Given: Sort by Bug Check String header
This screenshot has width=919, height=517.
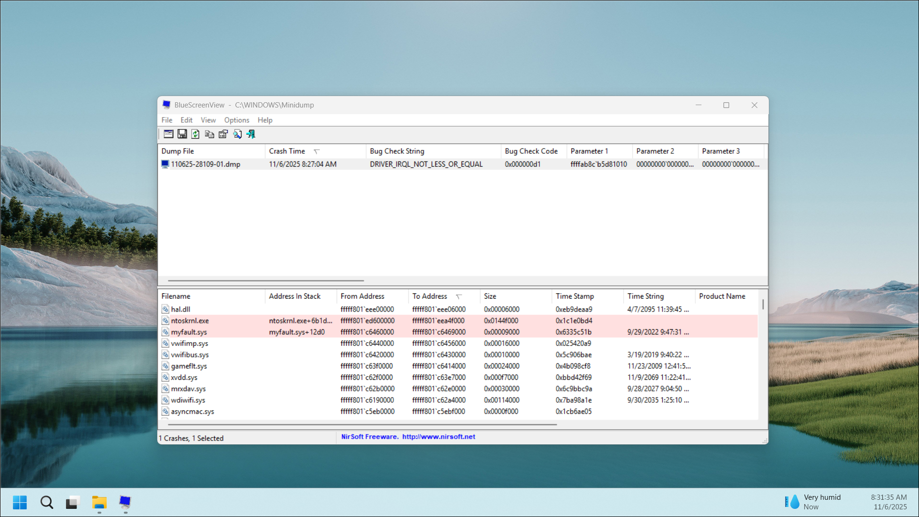Looking at the screenshot, I should [397, 151].
